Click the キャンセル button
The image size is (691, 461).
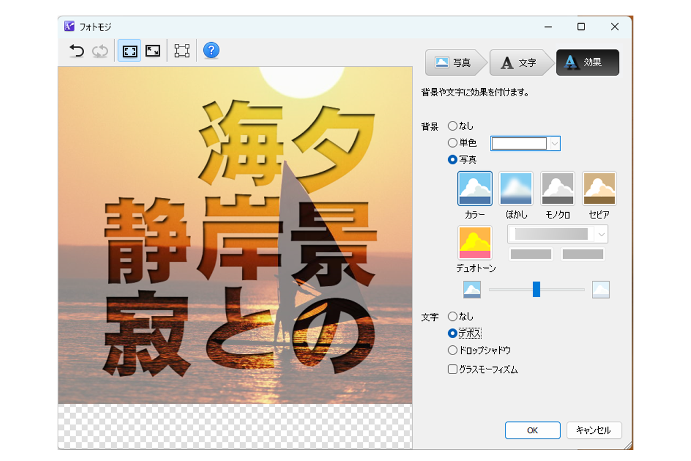[594, 430]
